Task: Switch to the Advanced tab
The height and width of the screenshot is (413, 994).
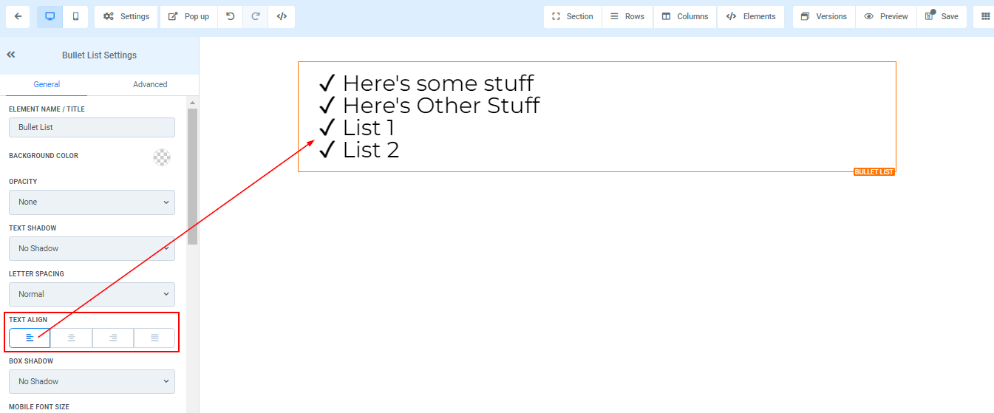Action: [x=150, y=84]
